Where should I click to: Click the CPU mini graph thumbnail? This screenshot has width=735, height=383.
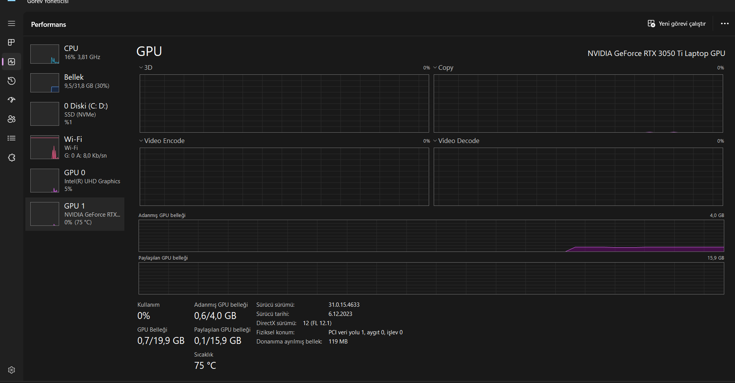tap(45, 54)
